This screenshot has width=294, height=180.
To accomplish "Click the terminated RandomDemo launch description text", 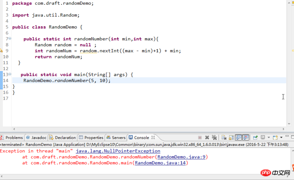I will click(144, 145).
